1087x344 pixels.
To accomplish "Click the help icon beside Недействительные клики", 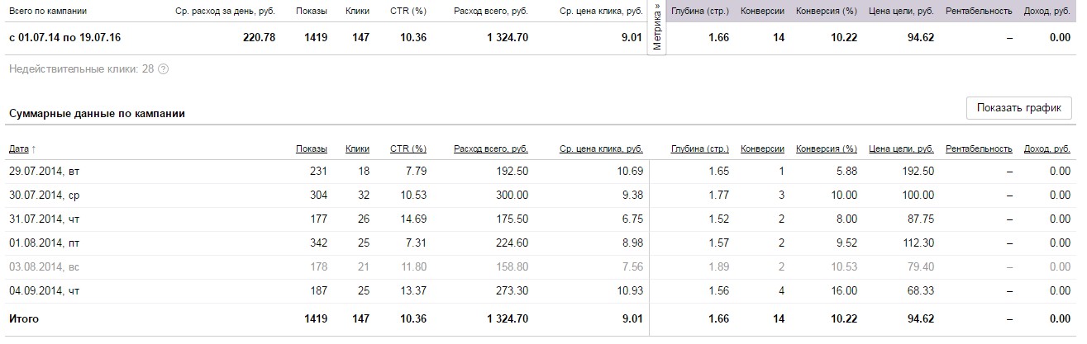I will [163, 69].
